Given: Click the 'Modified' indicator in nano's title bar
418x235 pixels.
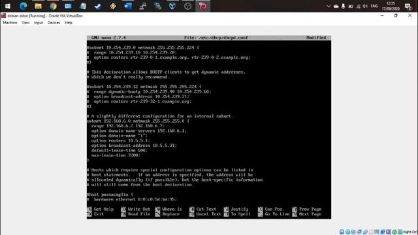Looking at the screenshot, I should [x=316, y=38].
